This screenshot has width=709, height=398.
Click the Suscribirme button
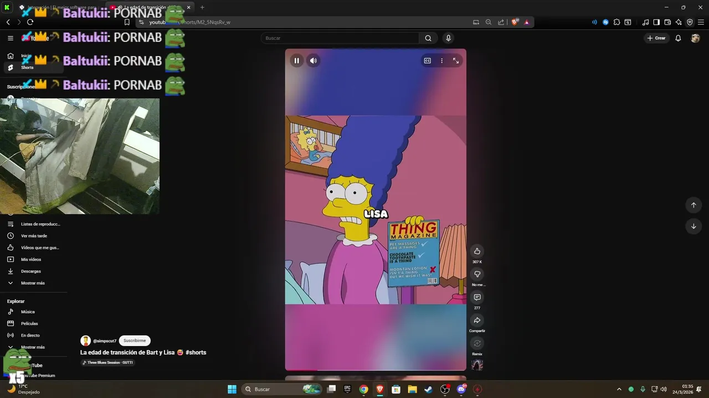tap(135, 341)
